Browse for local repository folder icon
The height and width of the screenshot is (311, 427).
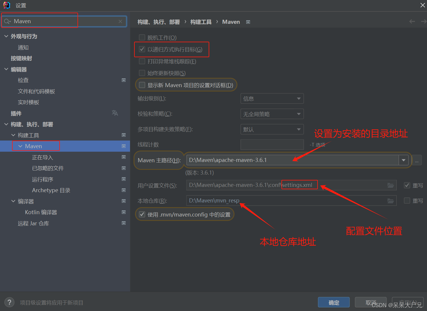point(391,201)
